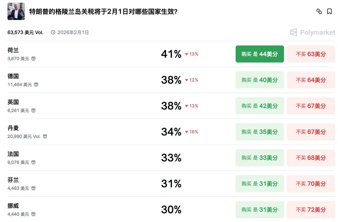Buy No on 法国 at 68美分
Viewport: 338px width, 222px height.
coord(311,158)
